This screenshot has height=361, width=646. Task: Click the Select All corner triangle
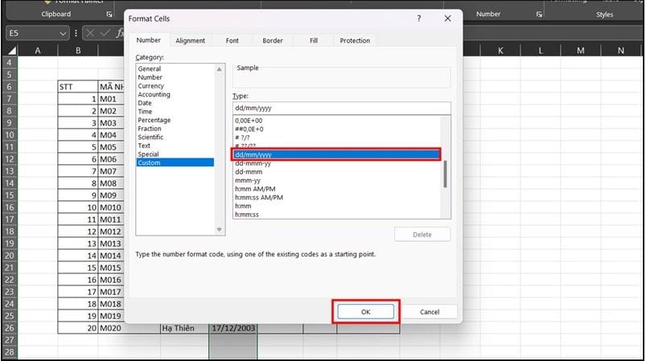[x=12, y=51]
